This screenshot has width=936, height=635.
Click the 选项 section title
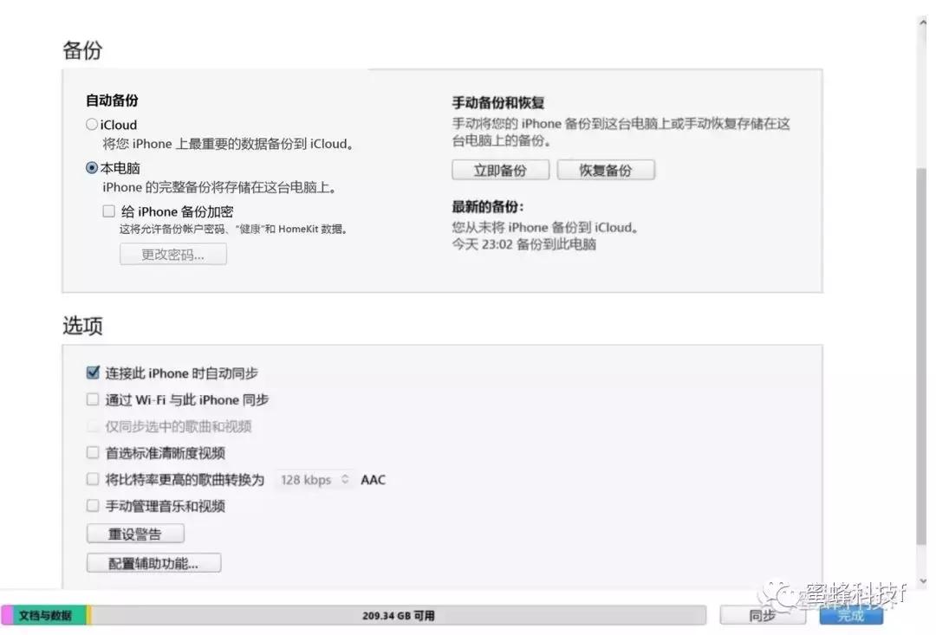[x=82, y=326]
